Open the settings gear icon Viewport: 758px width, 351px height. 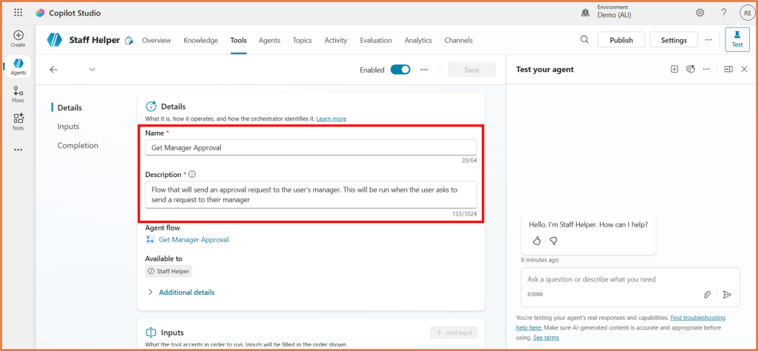(700, 13)
